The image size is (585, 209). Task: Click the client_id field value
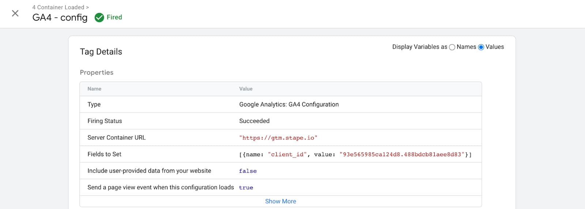355,155
